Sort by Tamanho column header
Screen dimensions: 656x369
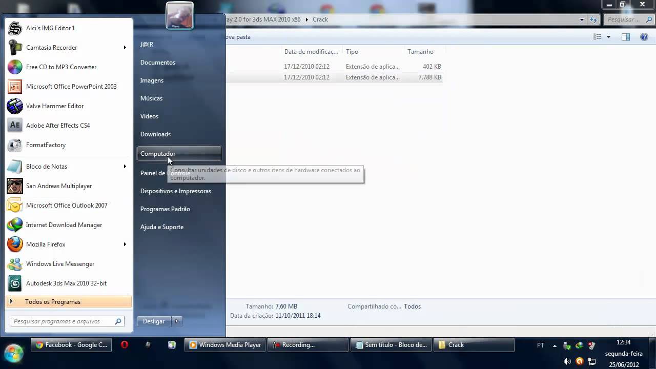[424, 52]
